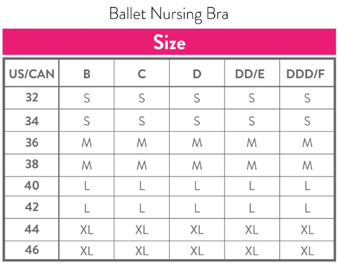Click the Ballet Nursing Bra title
Screen dimensions: 338x265
[169, 14]
